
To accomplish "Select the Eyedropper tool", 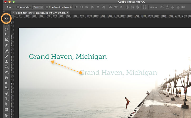I will click(x=6, y=45).
